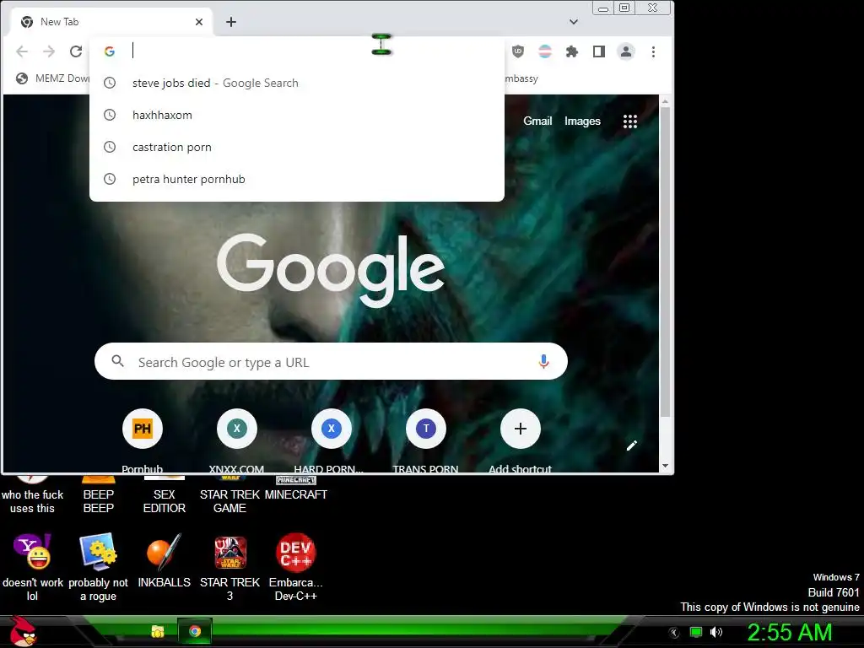
Task: Select the New Tab tab
Action: (111, 22)
